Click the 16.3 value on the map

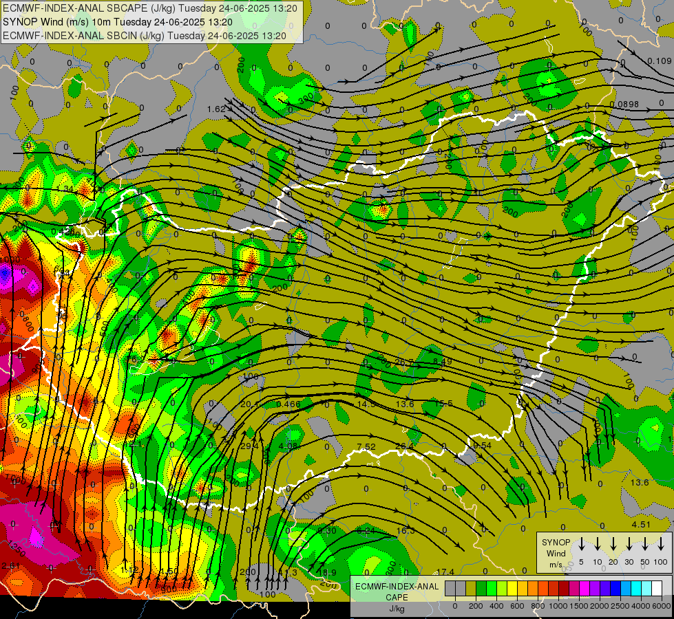(406, 530)
